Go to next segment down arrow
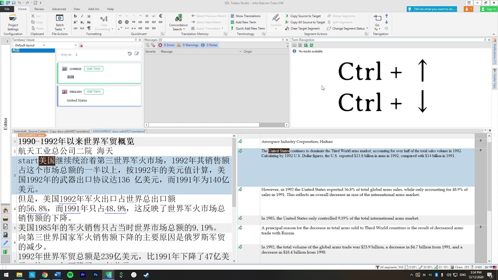Viewport: 498px width, 280px height. pyautogui.click(x=386, y=22)
